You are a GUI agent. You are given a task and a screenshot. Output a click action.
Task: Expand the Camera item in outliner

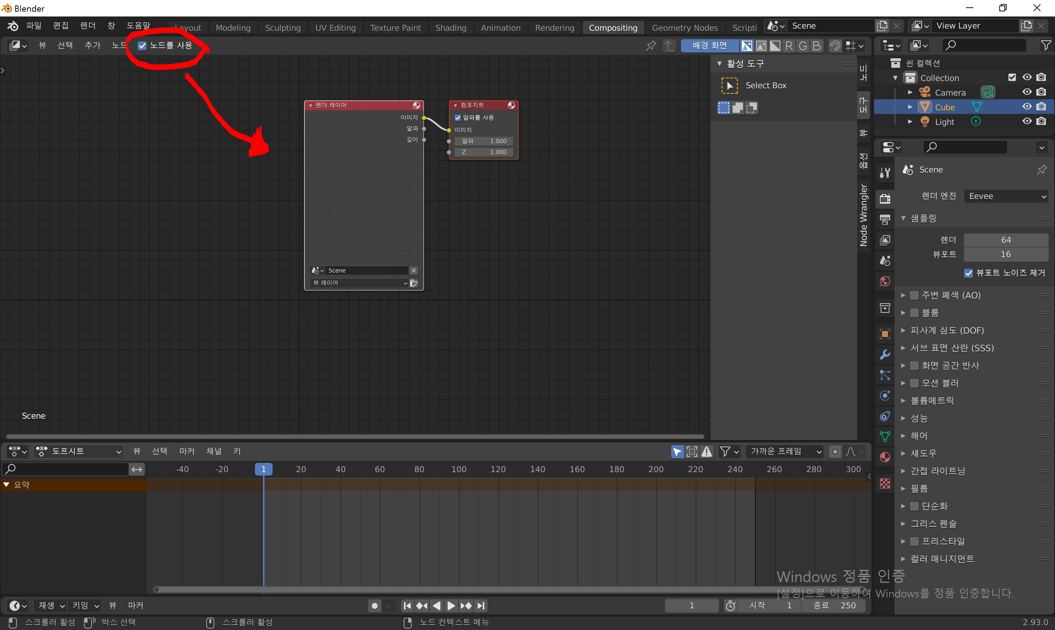pyautogui.click(x=910, y=92)
